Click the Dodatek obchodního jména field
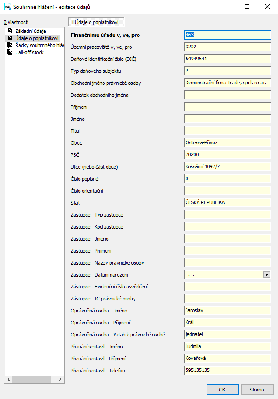 (x=227, y=95)
